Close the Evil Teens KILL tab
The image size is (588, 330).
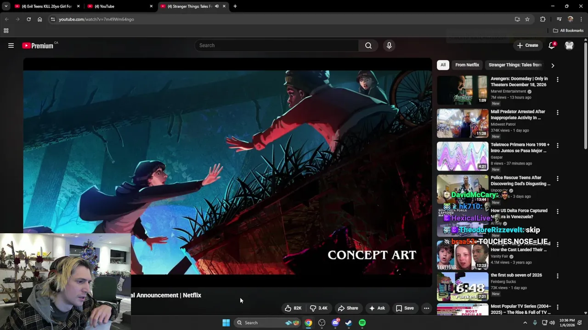click(79, 6)
